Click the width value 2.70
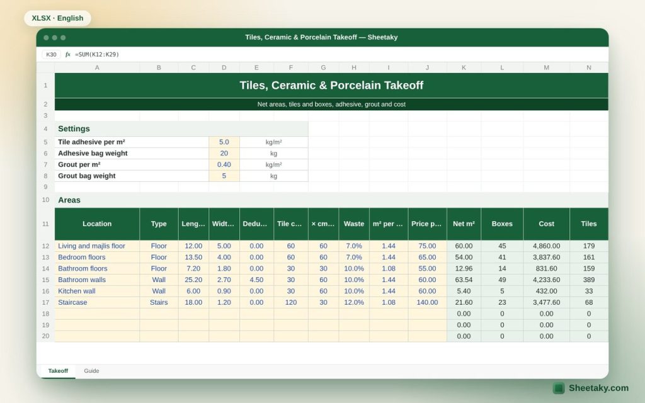Image resolution: width=645 pixels, height=403 pixels. click(x=224, y=280)
